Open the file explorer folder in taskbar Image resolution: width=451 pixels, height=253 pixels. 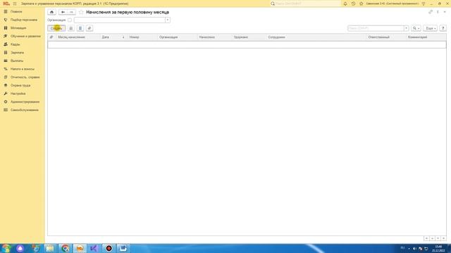50,248
